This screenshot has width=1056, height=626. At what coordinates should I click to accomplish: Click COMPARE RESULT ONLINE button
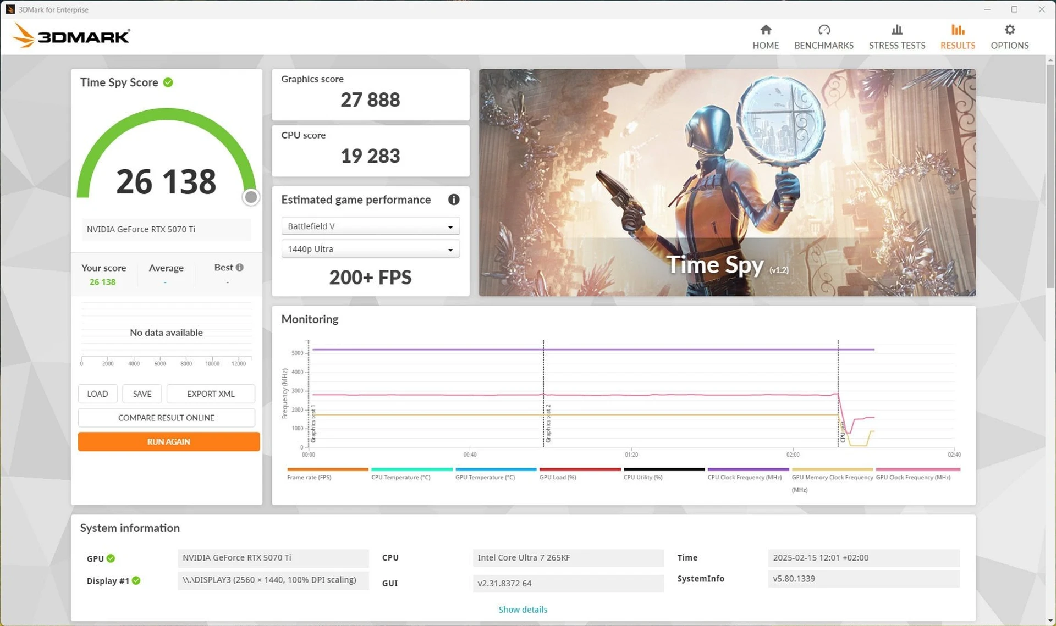pyautogui.click(x=166, y=418)
